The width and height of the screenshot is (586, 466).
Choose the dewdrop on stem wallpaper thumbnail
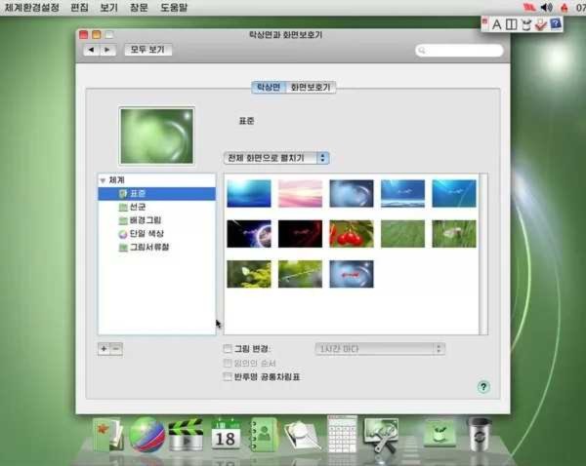[300, 274]
